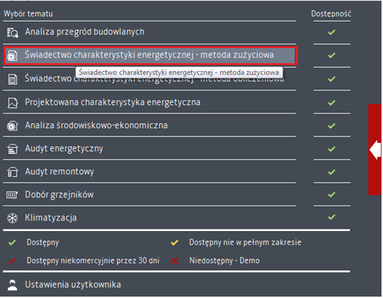Image resolution: width=383 pixels, height=298 pixels.
Task: Select the Klimatyzacja menu item
Action: (x=149, y=218)
